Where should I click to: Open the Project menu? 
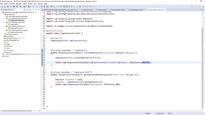click(30, 4)
